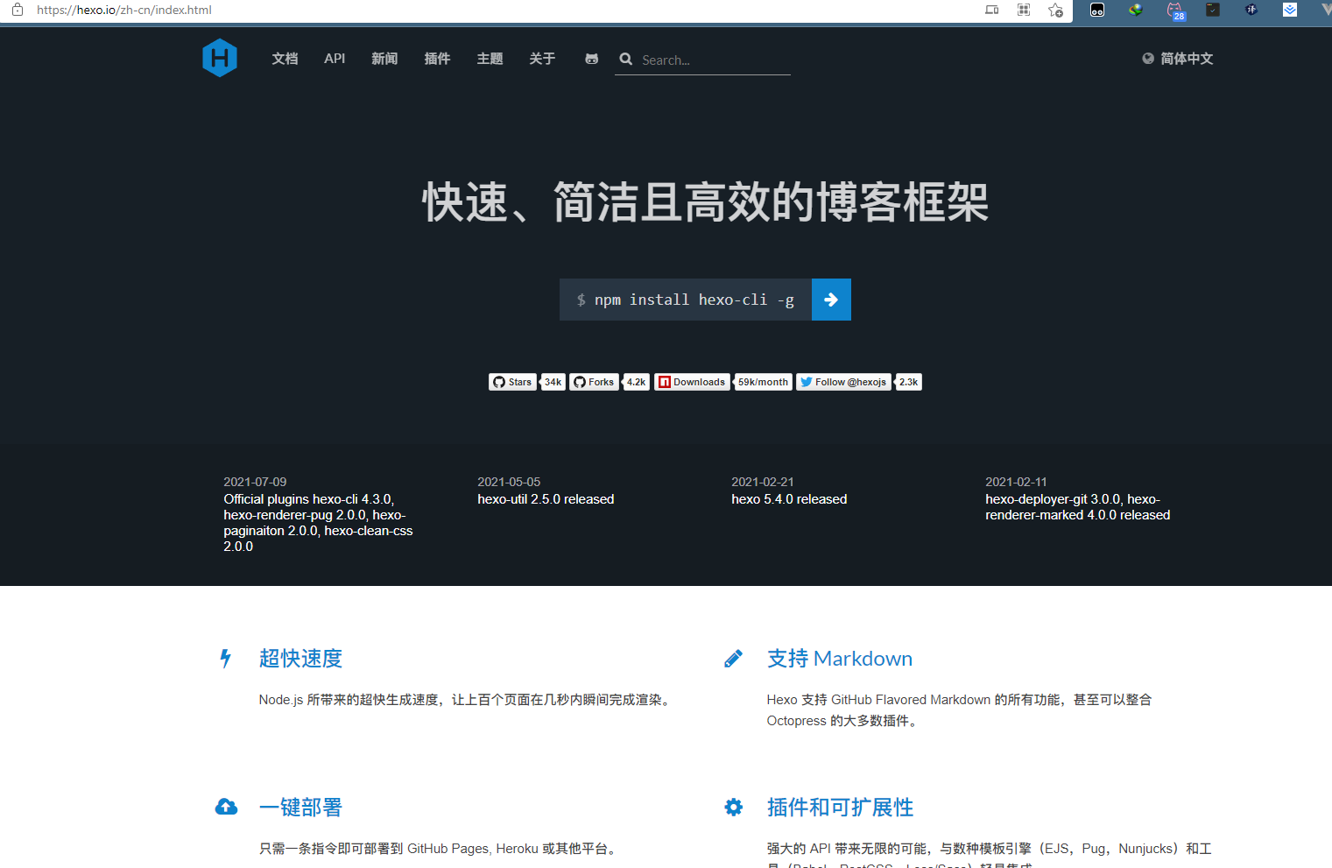Viewport: 1332px width, 868px height.
Task: Click the send-to-devices icon in address bar
Action: [992, 10]
